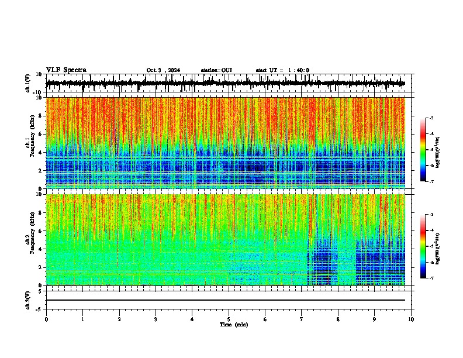463x358 pixels.
Task: Click time axis tick label "10"
Action: point(411,319)
